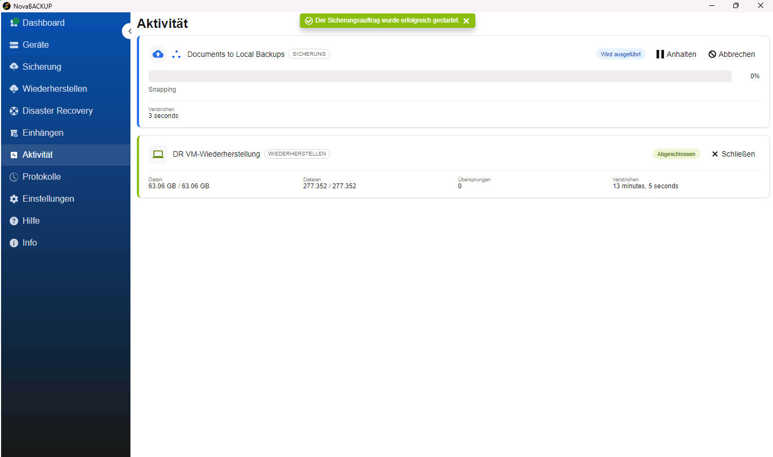Collapse the sidebar with the chevron arrow
Image resolution: width=773 pixels, height=457 pixels.
point(129,31)
